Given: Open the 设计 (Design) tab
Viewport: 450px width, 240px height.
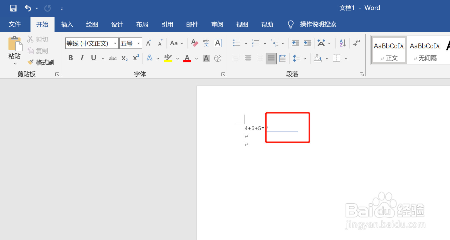Looking at the screenshot, I should coord(117,25).
